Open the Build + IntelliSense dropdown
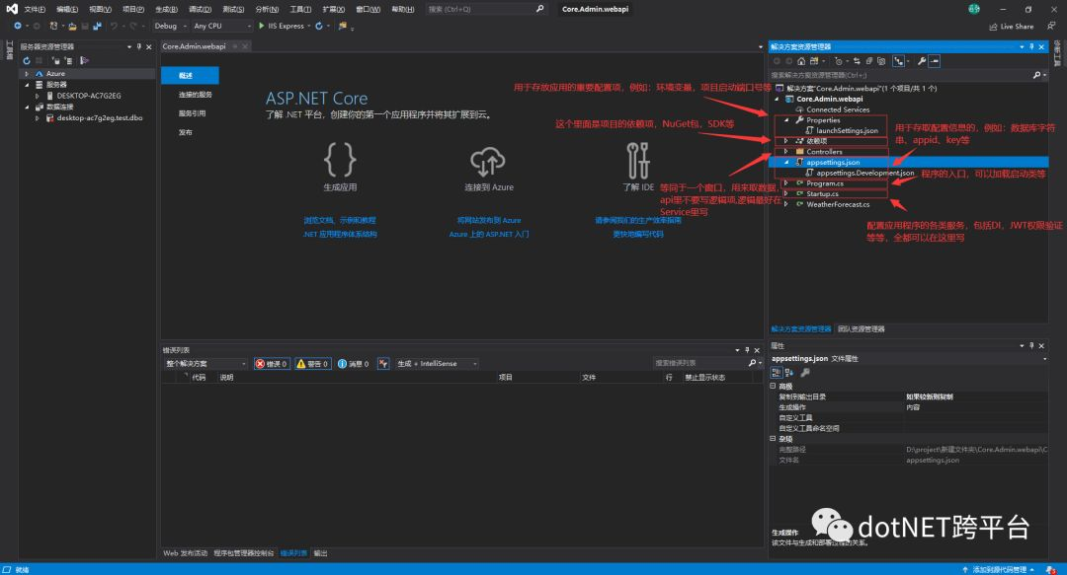This screenshot has width=1067, height=575. (437, 364)
